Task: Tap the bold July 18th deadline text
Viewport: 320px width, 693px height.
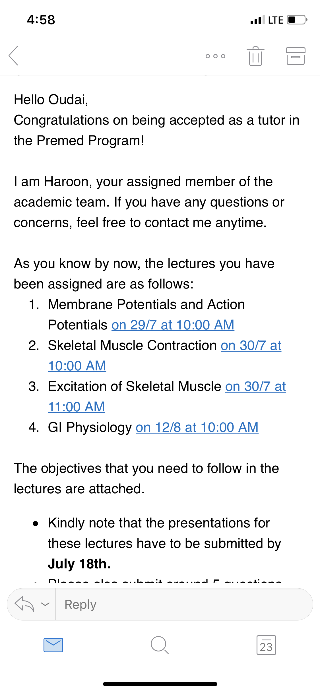Action: (79, 564)
